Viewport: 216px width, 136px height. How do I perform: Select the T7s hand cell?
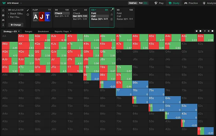[124, 69]
